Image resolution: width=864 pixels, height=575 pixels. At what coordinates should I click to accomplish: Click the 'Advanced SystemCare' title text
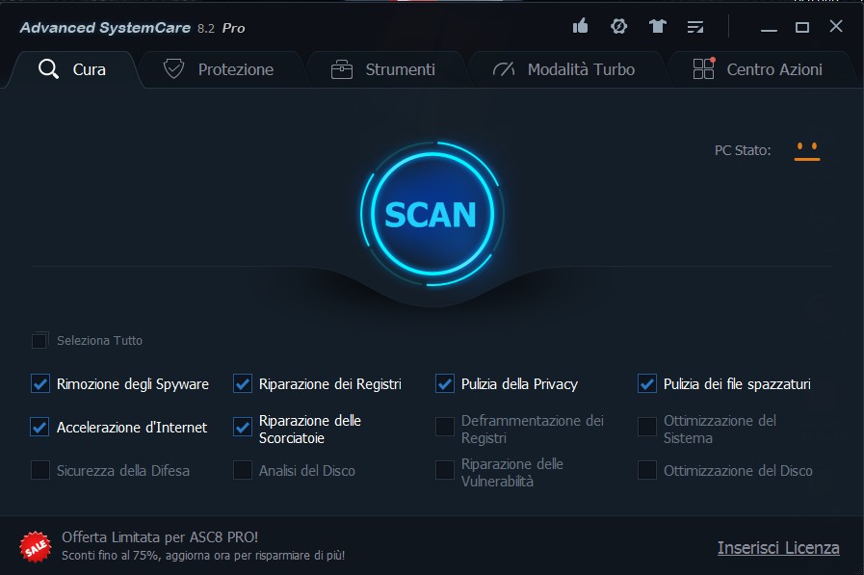tap(105, 28)
